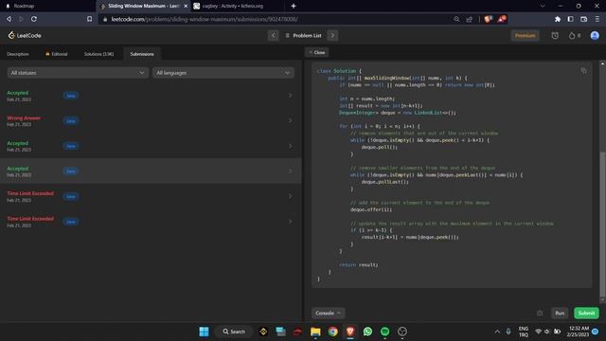Open the user profile avatar

click(x=595, y=36)
